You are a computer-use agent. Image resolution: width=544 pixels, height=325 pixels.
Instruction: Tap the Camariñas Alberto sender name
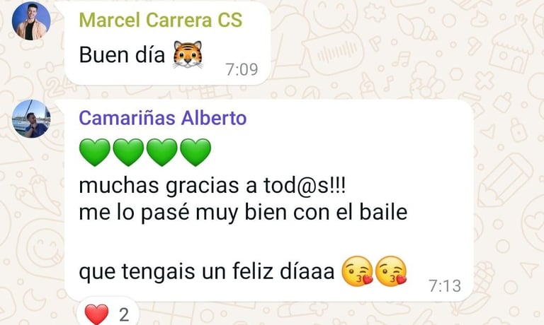(x=163, y=118)
